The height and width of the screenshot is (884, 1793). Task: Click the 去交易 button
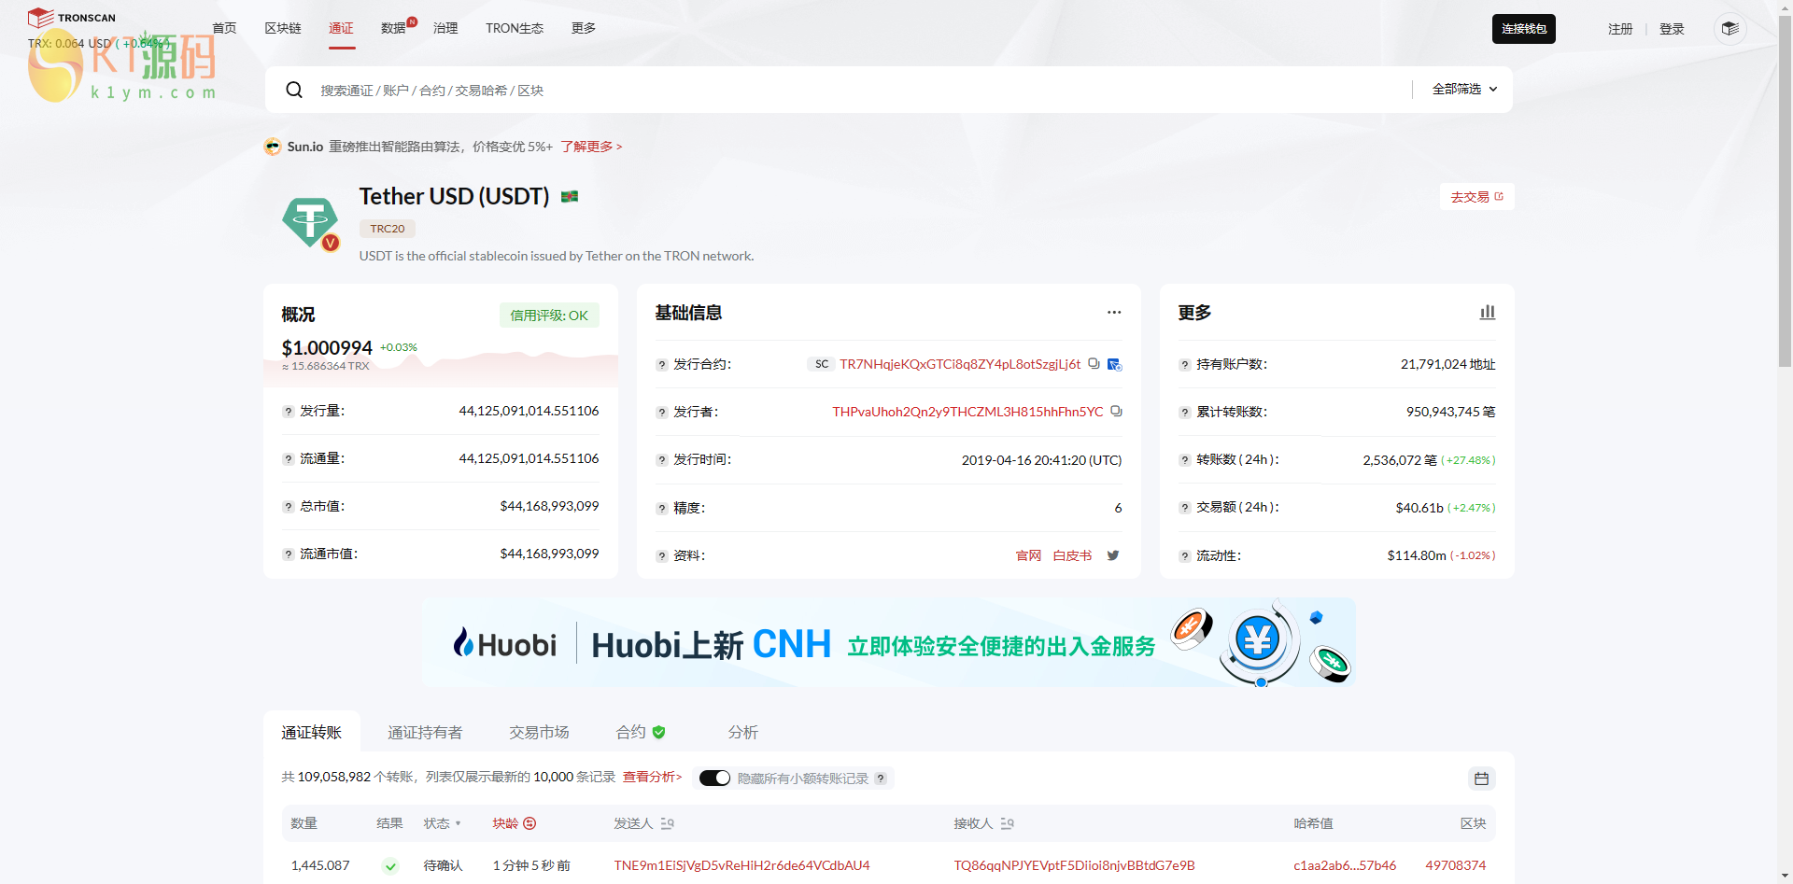click(1476, 197)
